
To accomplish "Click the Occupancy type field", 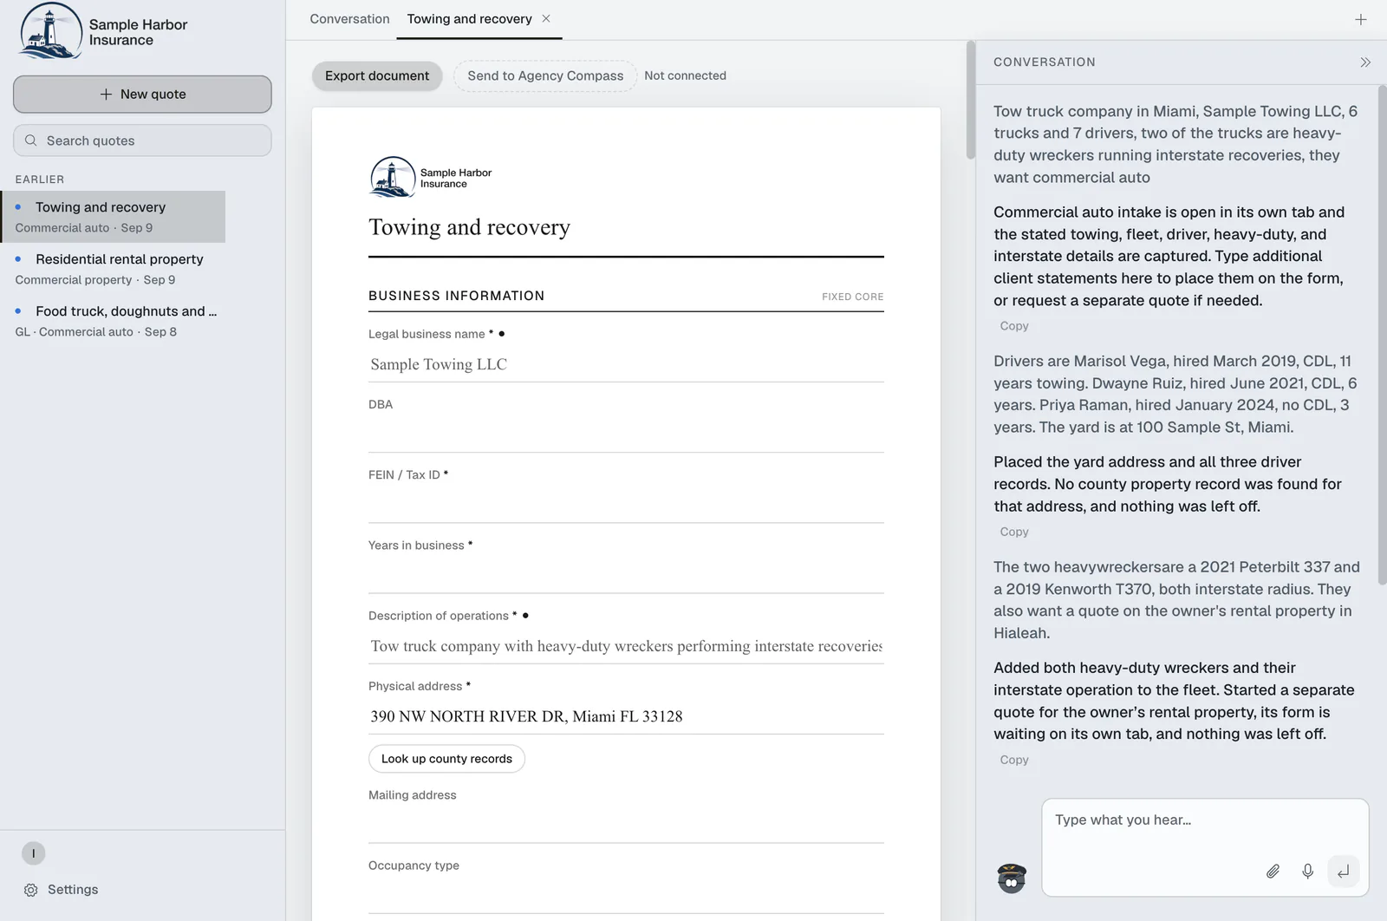I will (x=626, y=896).
